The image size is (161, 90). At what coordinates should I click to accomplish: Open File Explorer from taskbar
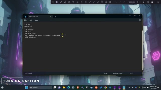coord(64,87)
